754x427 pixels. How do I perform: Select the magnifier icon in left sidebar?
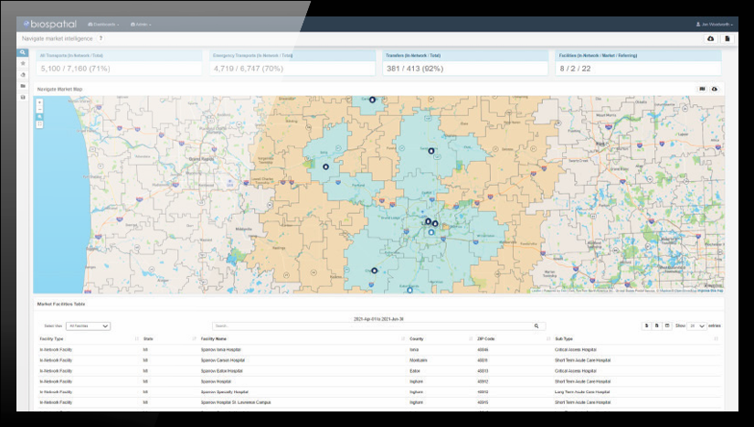click(x=23, y=52)
